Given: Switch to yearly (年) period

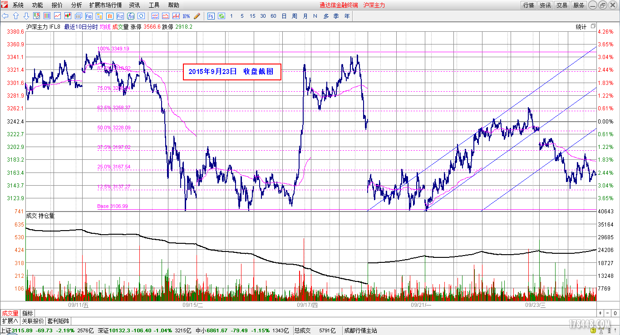Looking at the screenshot, I should coord(347,16).
